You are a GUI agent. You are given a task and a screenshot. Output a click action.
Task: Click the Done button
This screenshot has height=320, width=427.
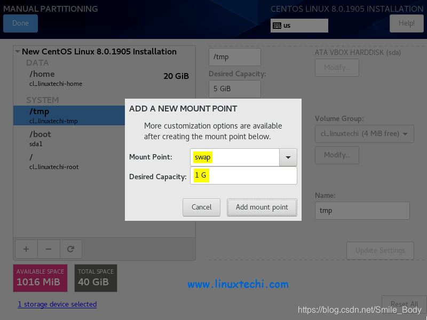tap(20, 23)
